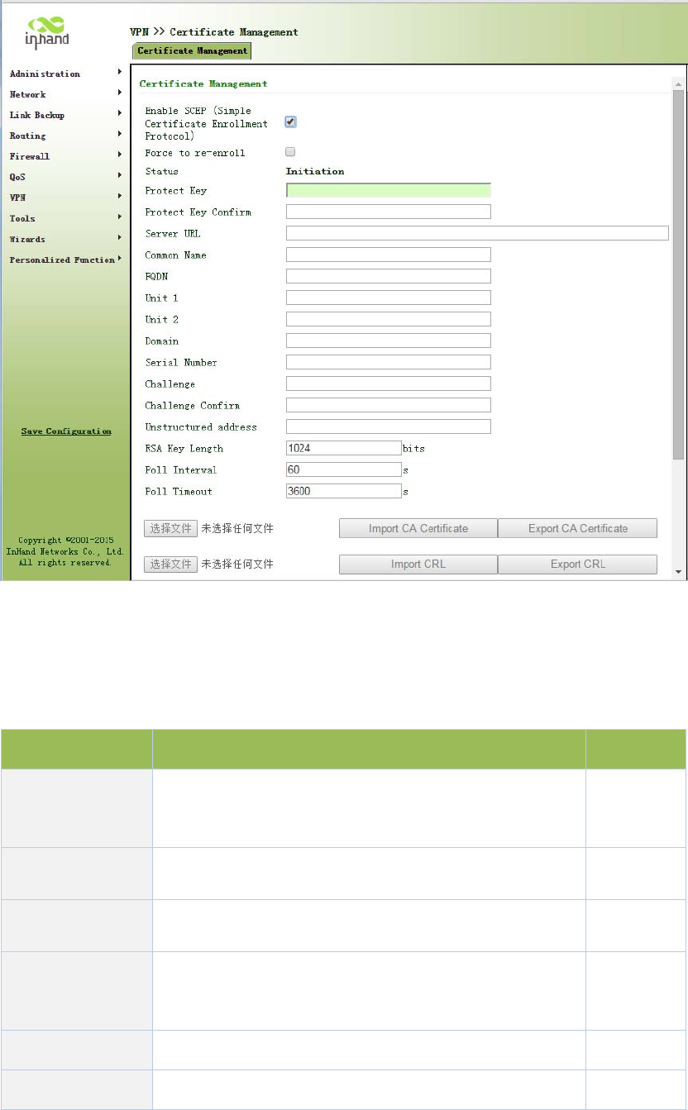Enable SCEP checkbox toggle

tap(290, 122)
